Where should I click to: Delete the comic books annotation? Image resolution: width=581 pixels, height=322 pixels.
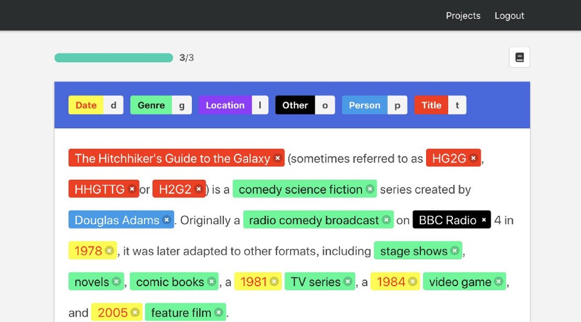211,281
